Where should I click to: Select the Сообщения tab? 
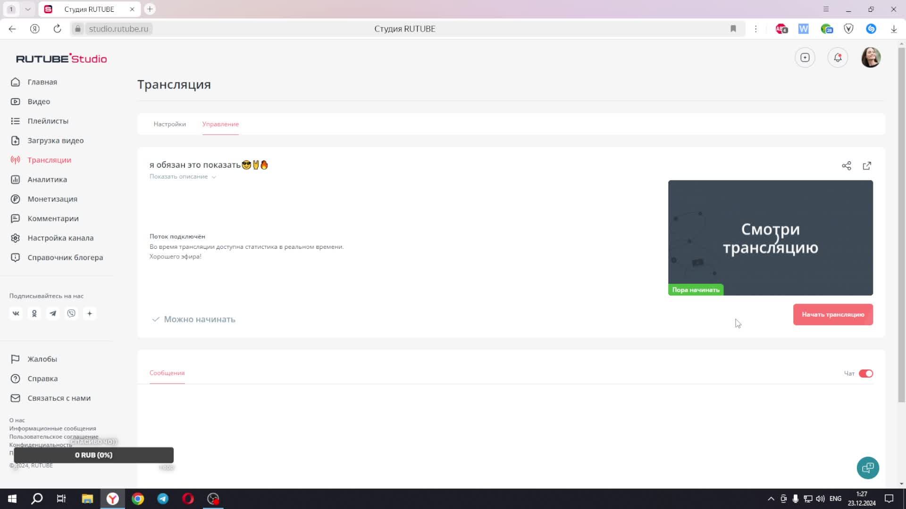(x=167, y=373)
